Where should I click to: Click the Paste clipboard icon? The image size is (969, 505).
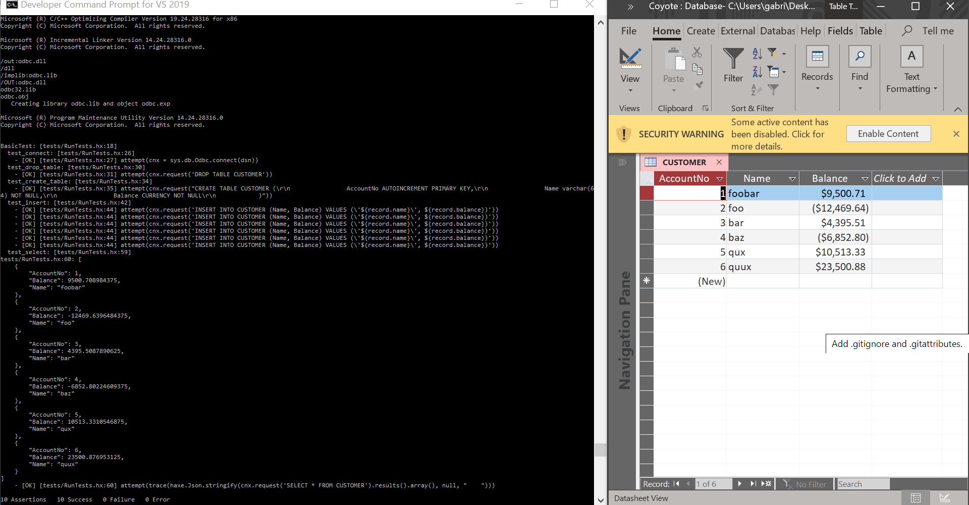(x=674, y=60)
